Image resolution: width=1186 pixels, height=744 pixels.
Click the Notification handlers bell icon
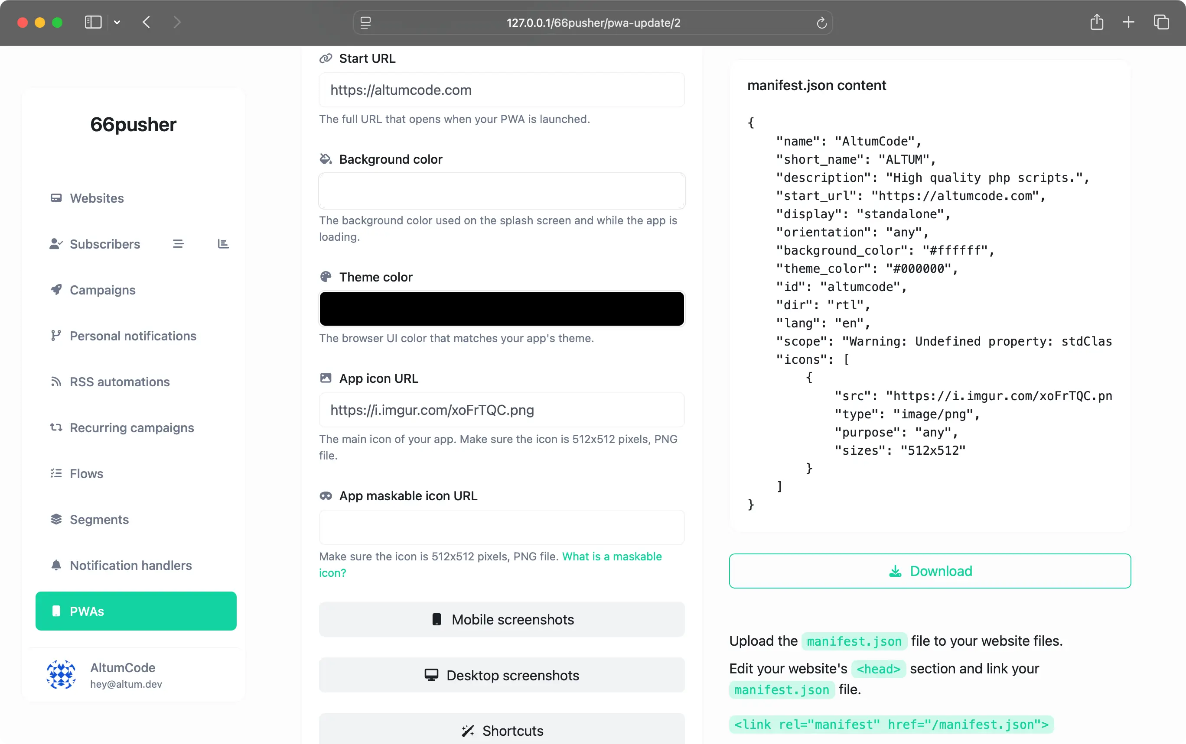click(x=56, y=566)
